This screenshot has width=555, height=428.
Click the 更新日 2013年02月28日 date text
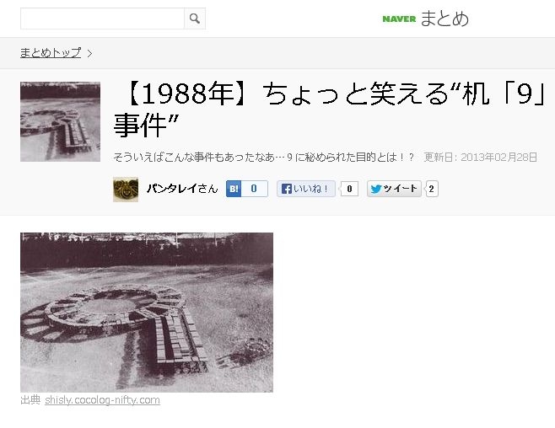(x=480, y=158)
